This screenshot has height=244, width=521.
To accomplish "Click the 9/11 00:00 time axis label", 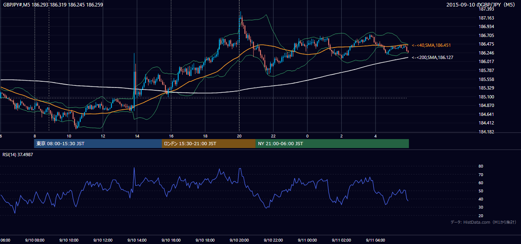I will [307, 240].
